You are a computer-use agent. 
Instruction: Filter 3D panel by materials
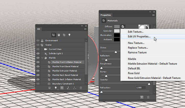pos(64,35)
